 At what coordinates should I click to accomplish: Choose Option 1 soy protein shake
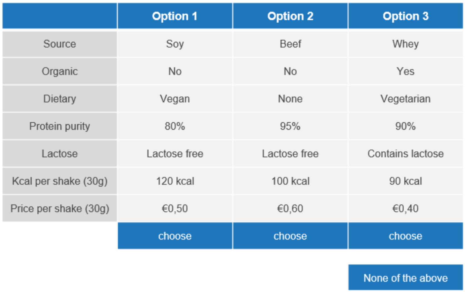[x=174, y=236]
